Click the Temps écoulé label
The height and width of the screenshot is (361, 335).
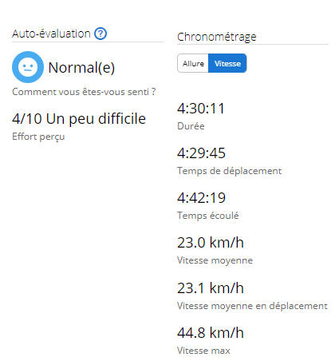tap(208, 216)
